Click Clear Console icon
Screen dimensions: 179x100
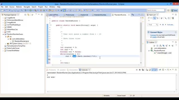tap(147, 70)
